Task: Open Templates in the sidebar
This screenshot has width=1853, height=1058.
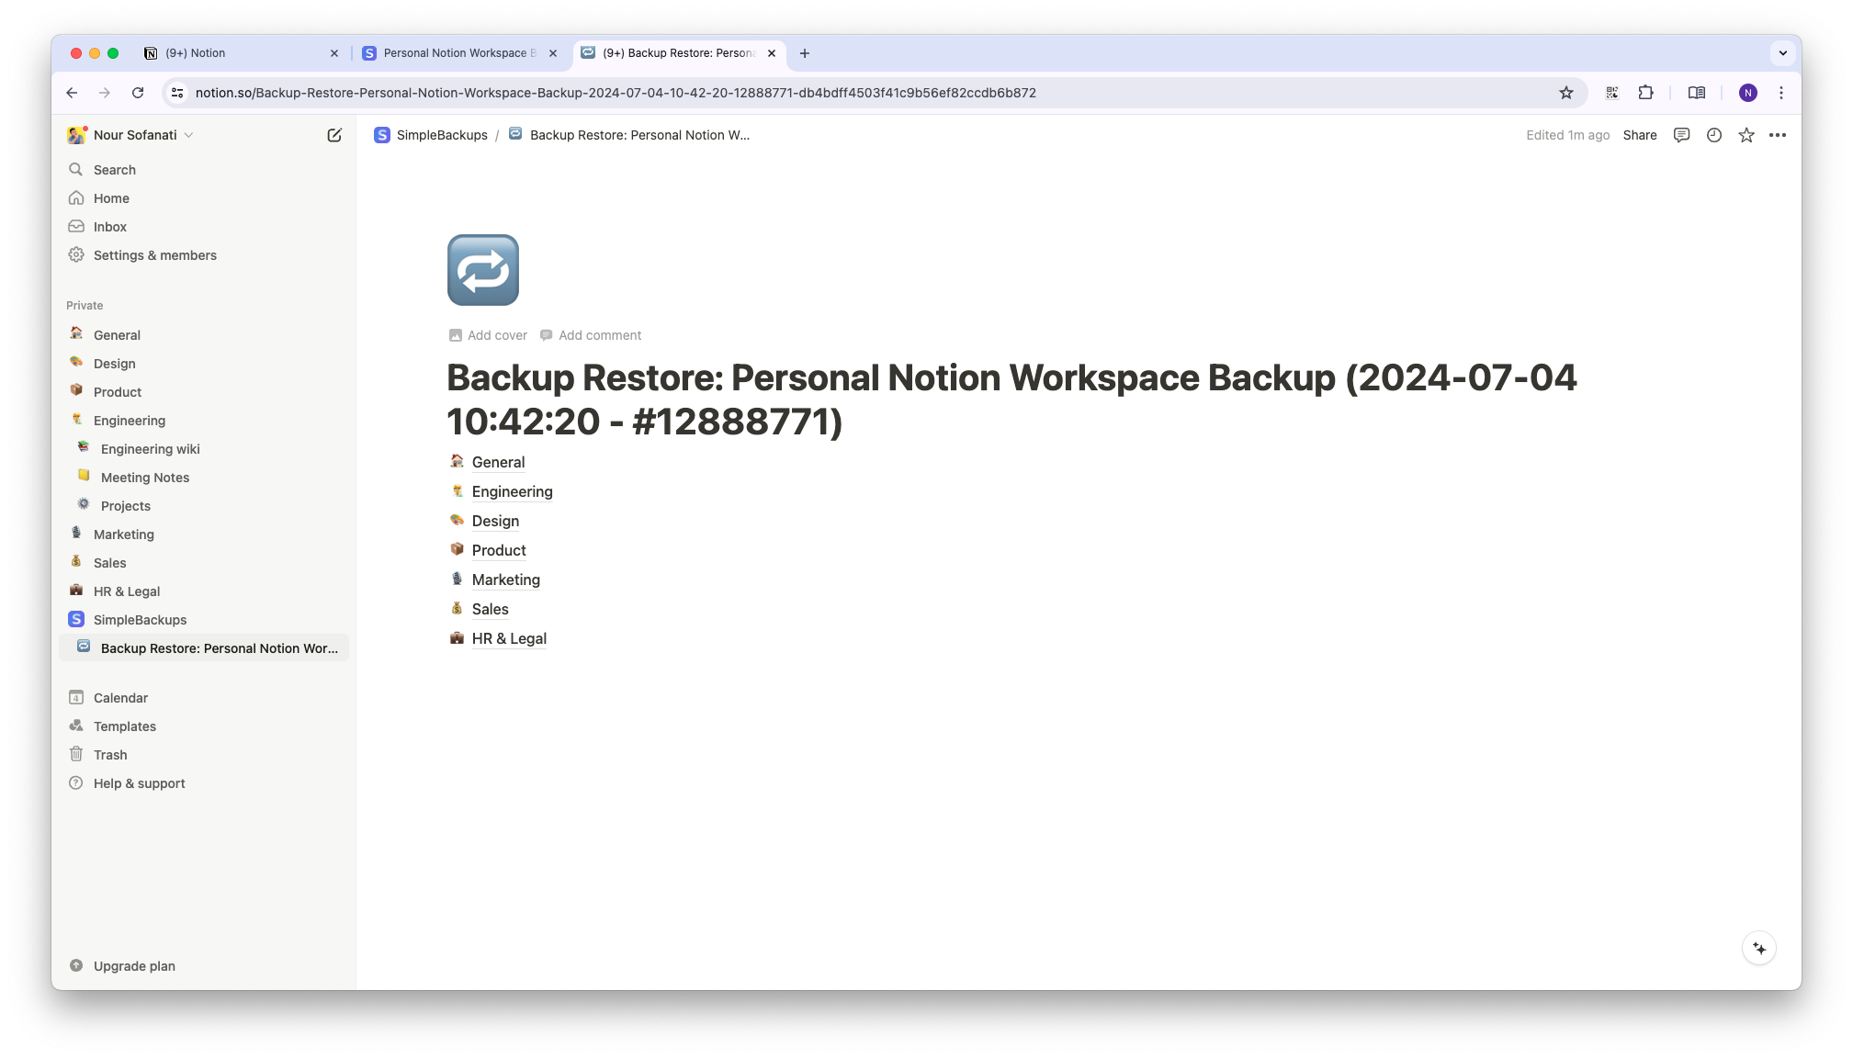Action: pyautogui.click(x=125, y=726)
